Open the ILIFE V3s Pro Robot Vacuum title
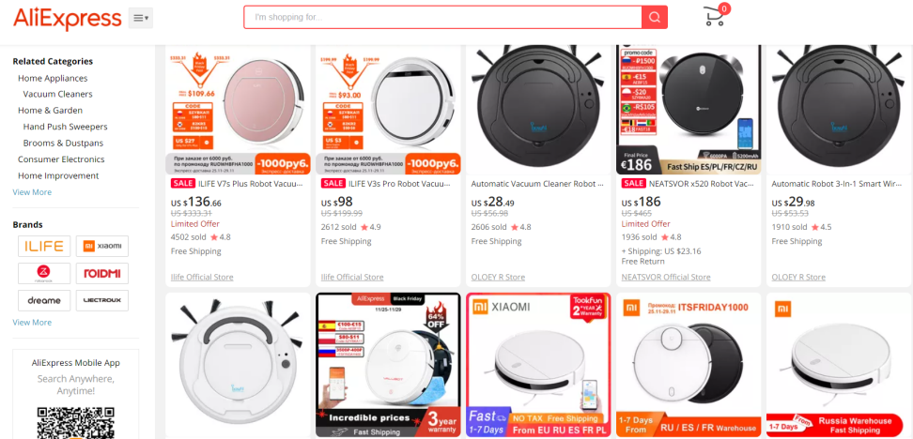This screenshot has width=913, height=439. click(399, 184)
